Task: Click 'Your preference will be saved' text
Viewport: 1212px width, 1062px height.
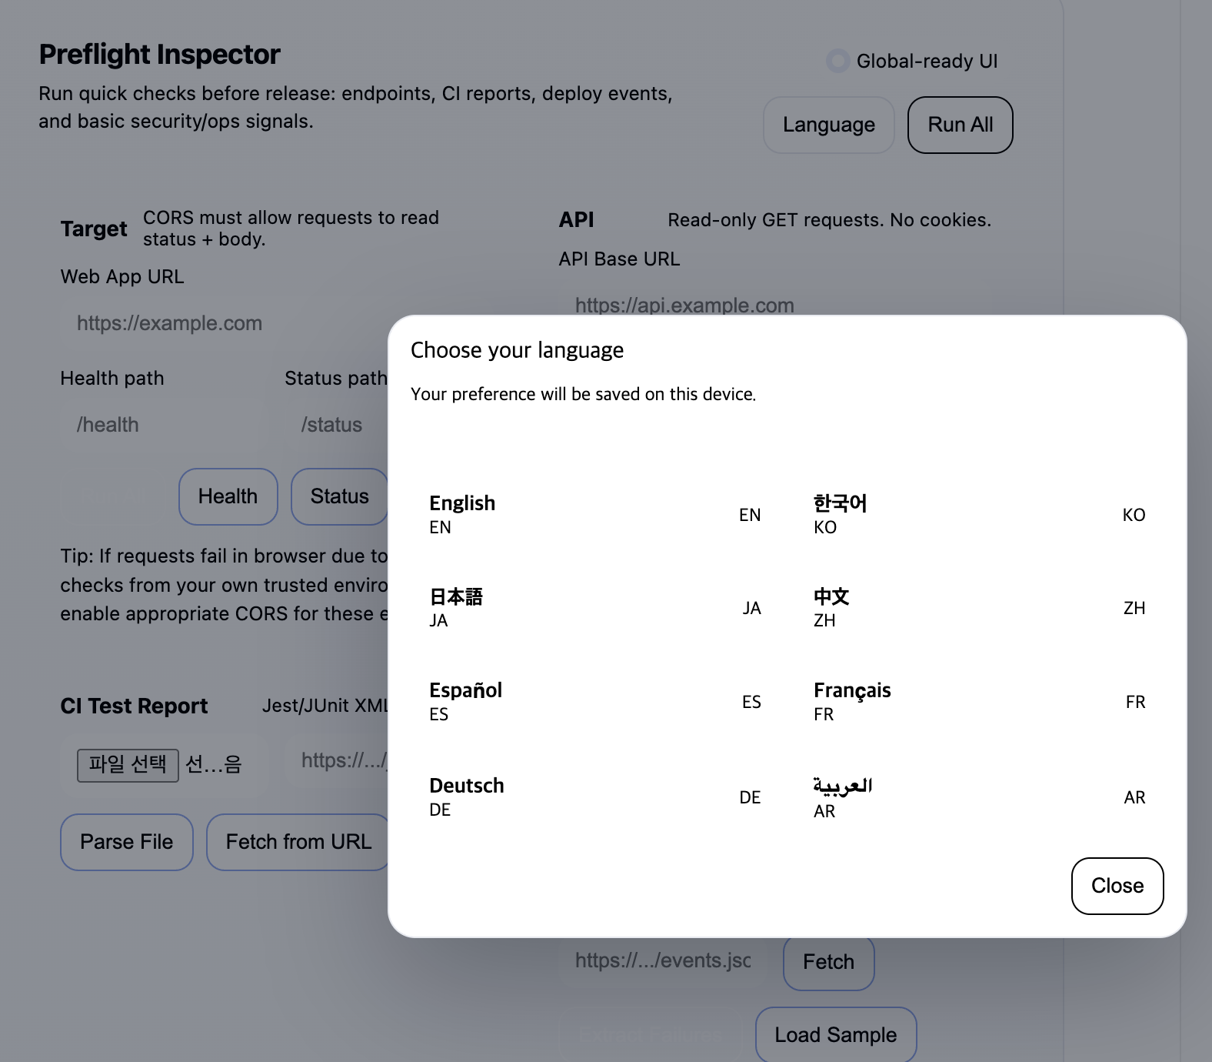Action: tap(583, 394)
